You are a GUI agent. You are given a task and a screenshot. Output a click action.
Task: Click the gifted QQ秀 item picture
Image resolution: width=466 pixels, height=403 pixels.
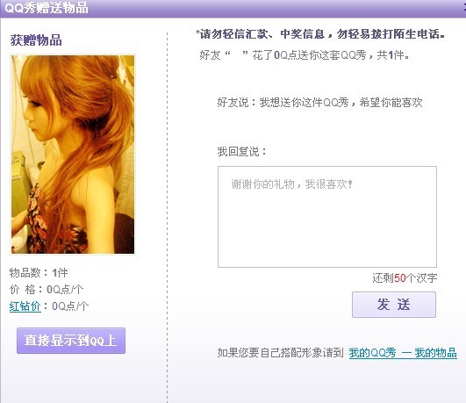click(x=73, y=155)
